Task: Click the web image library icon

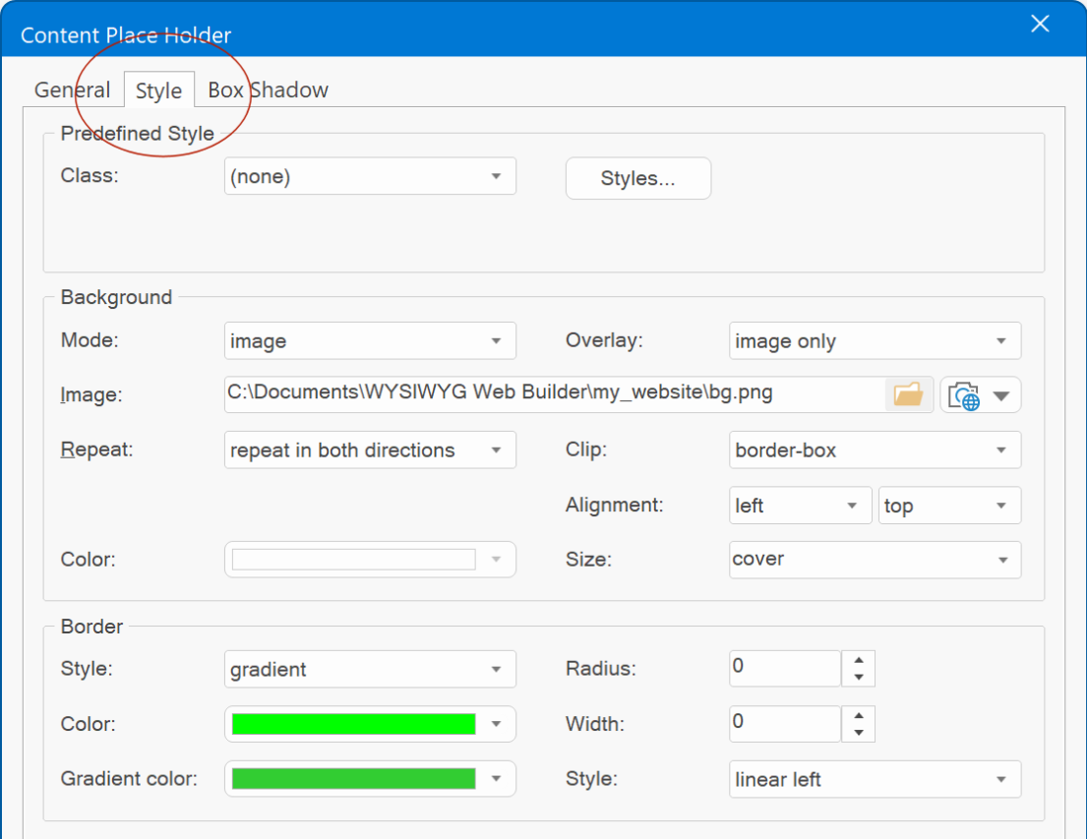Action: click(x=964, y=396)
